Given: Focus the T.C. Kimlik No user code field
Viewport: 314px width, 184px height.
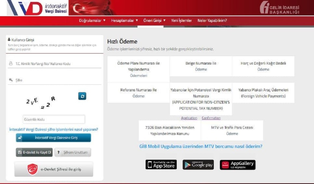Looking at the screenshot, I should (x=56, y=64).
